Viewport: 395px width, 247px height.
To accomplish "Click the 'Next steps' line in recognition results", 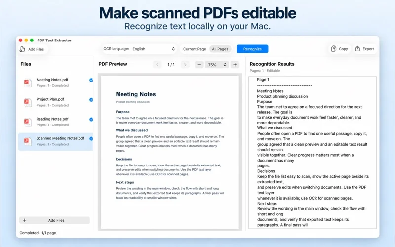I will (x=267, y=204).
